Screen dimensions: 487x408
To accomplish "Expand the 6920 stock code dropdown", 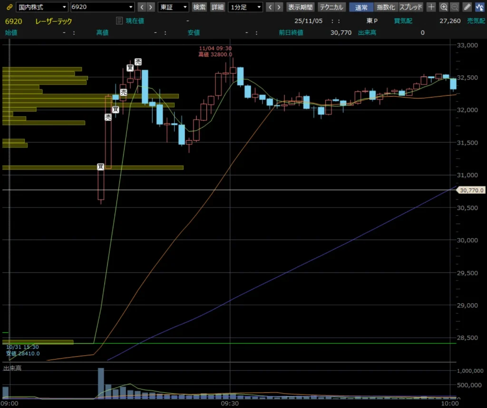I will click(x=102, y=7).
